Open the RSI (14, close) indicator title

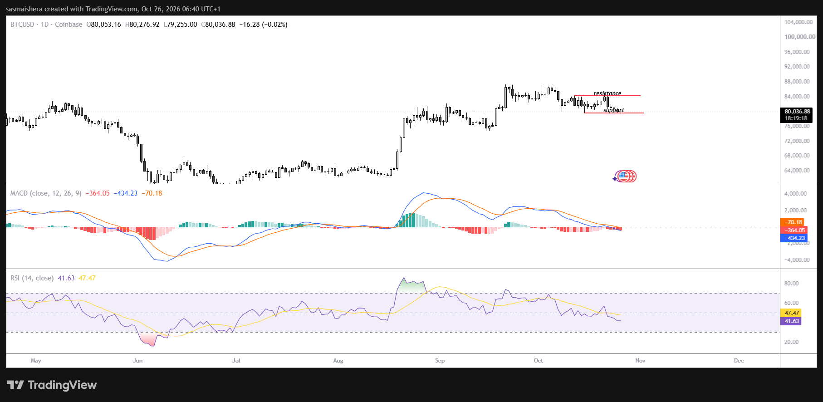click(32, 278)
